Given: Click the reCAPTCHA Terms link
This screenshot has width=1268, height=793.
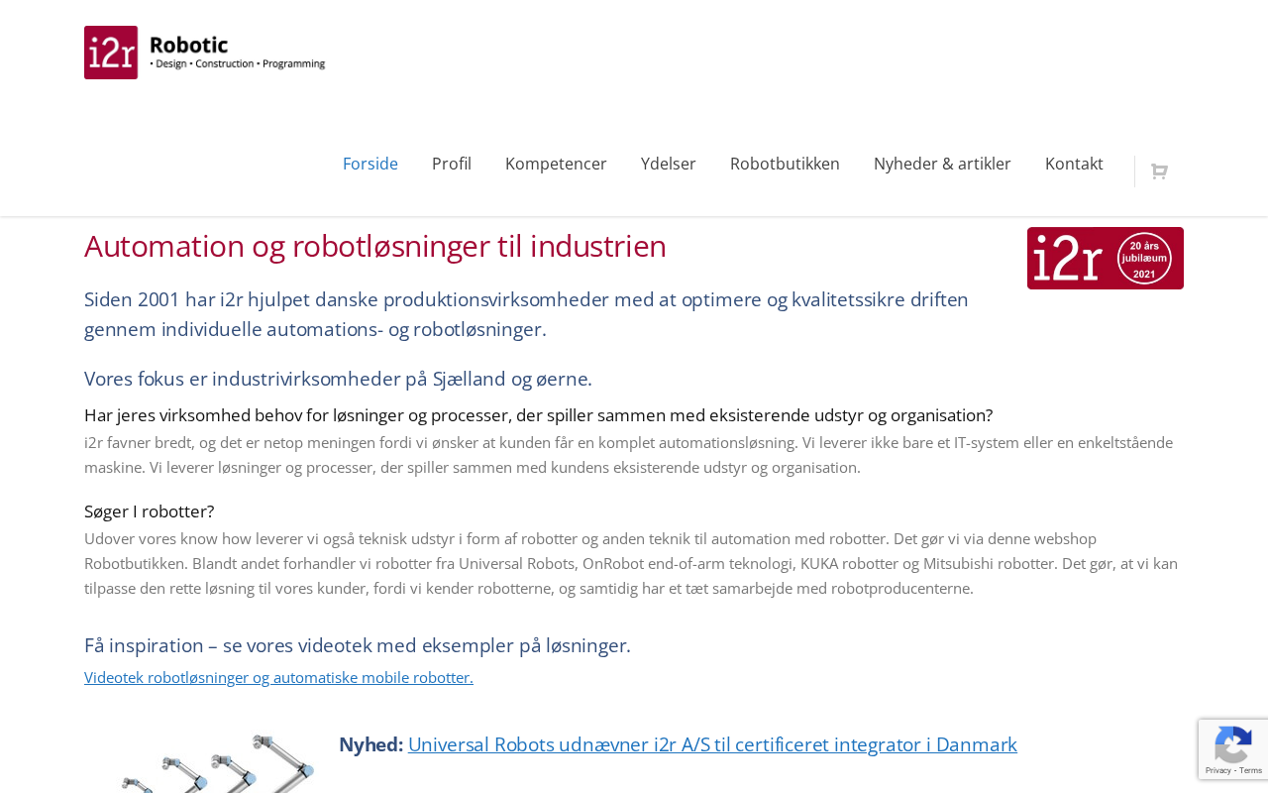Looking at the screenshot, I should click(1251, 770).
